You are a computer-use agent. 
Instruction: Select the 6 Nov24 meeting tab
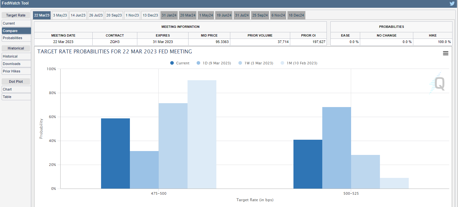[x=278, y=15]
